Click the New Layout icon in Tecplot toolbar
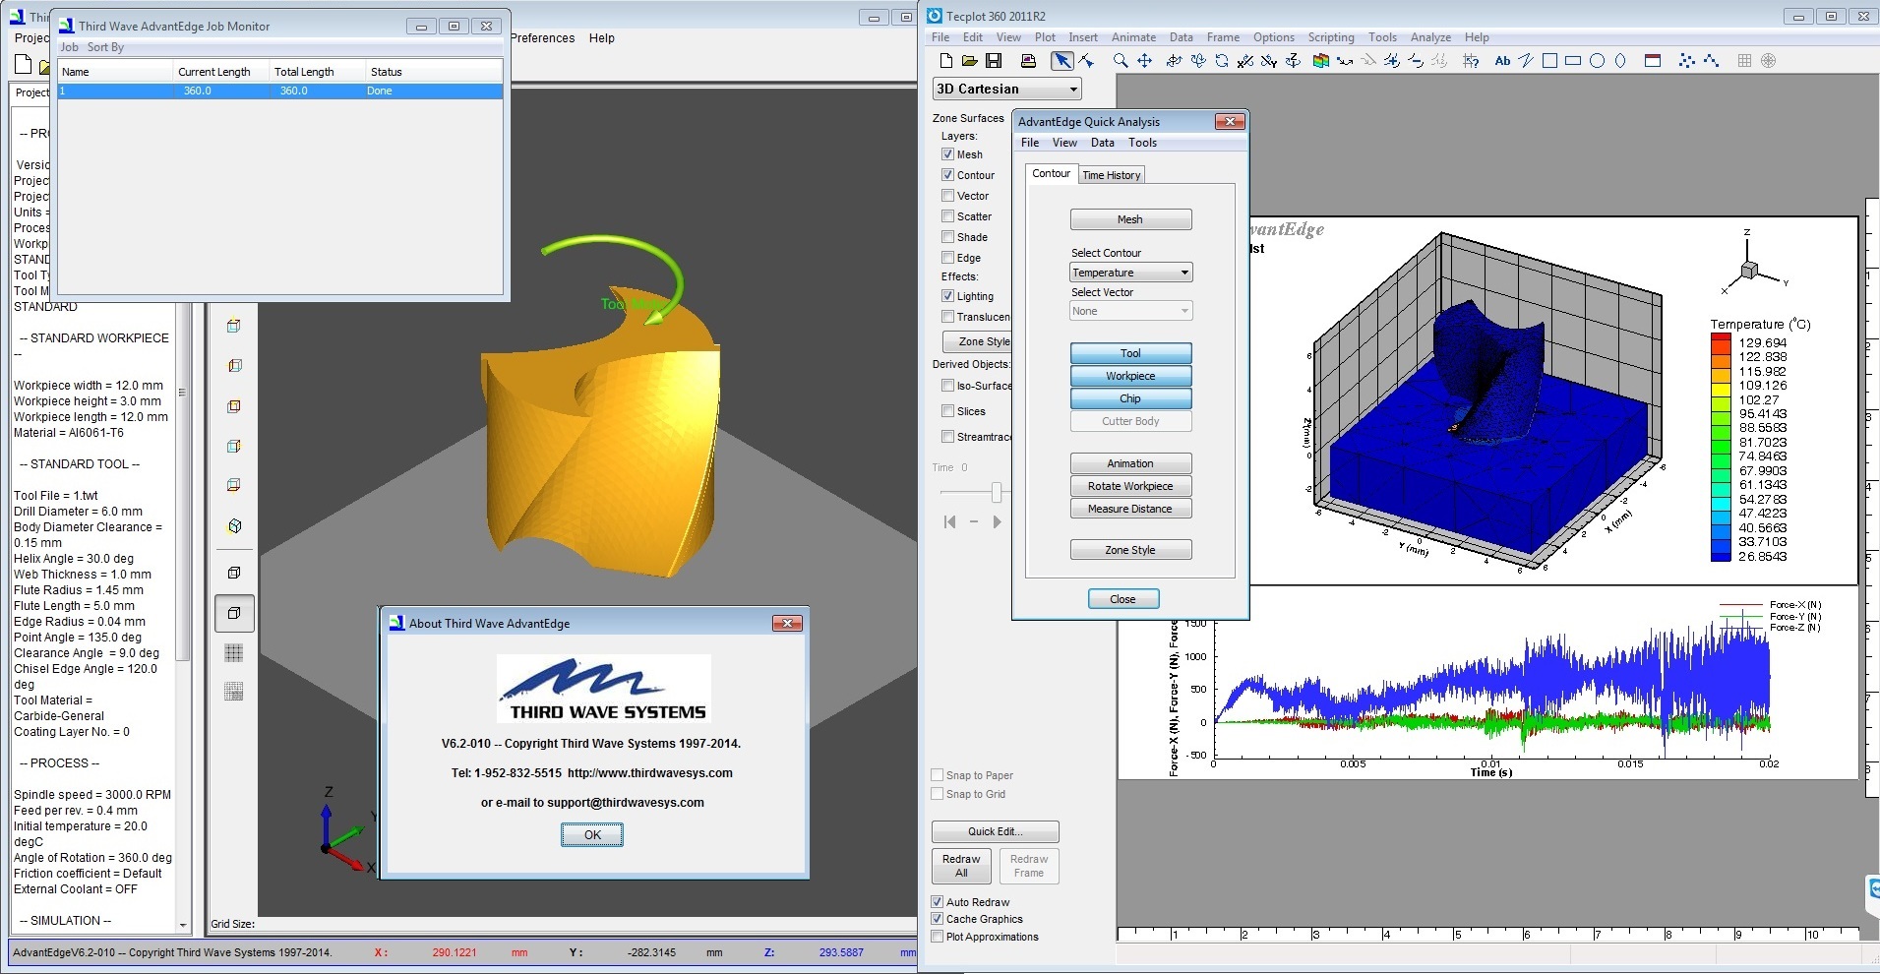This screenshot has width=1880, height=974. [945, 61]
